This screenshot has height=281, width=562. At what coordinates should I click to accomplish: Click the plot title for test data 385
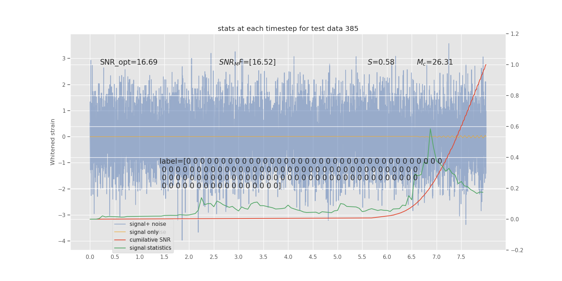[x=288, y=29]
